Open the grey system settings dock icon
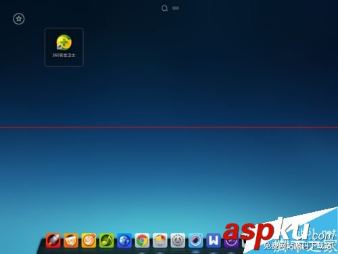The width and height of the screenshot is (338, 254). (178, 240)
